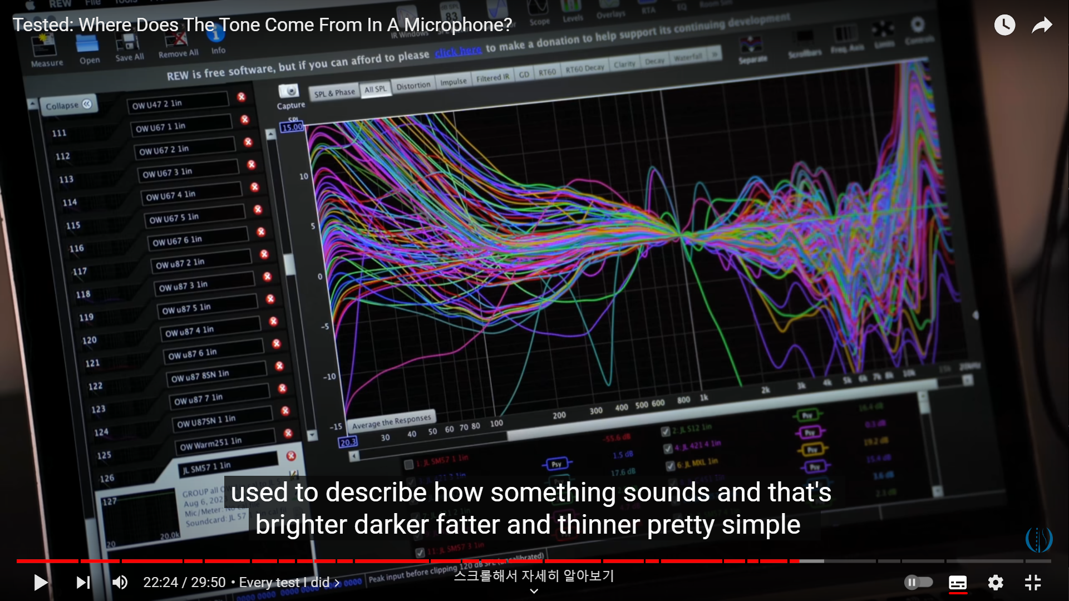The image size is (1069, 601).
Task: Toggle JL SM57 1 1in trace checkbox
Action: (x=408, y=464)
